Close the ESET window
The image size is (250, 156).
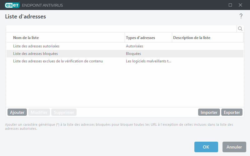click(x=240, y=5)
